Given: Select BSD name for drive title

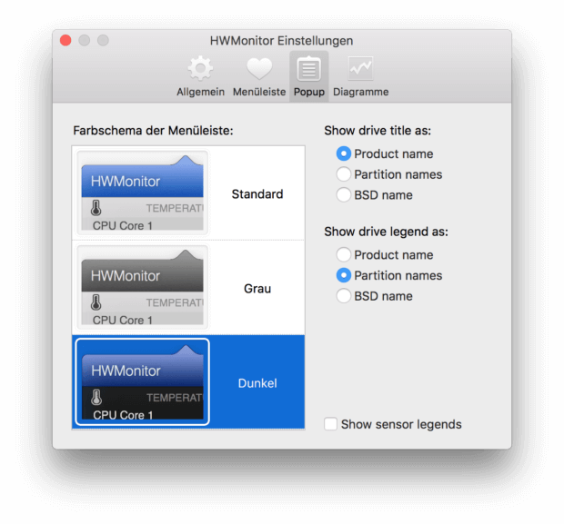Looking at the screenshot, I should (344, 195).
